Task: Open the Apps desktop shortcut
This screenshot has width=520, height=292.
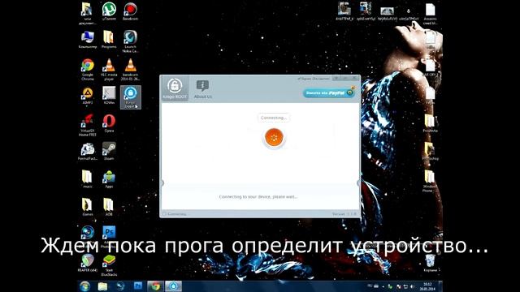Action: point(109,179)
